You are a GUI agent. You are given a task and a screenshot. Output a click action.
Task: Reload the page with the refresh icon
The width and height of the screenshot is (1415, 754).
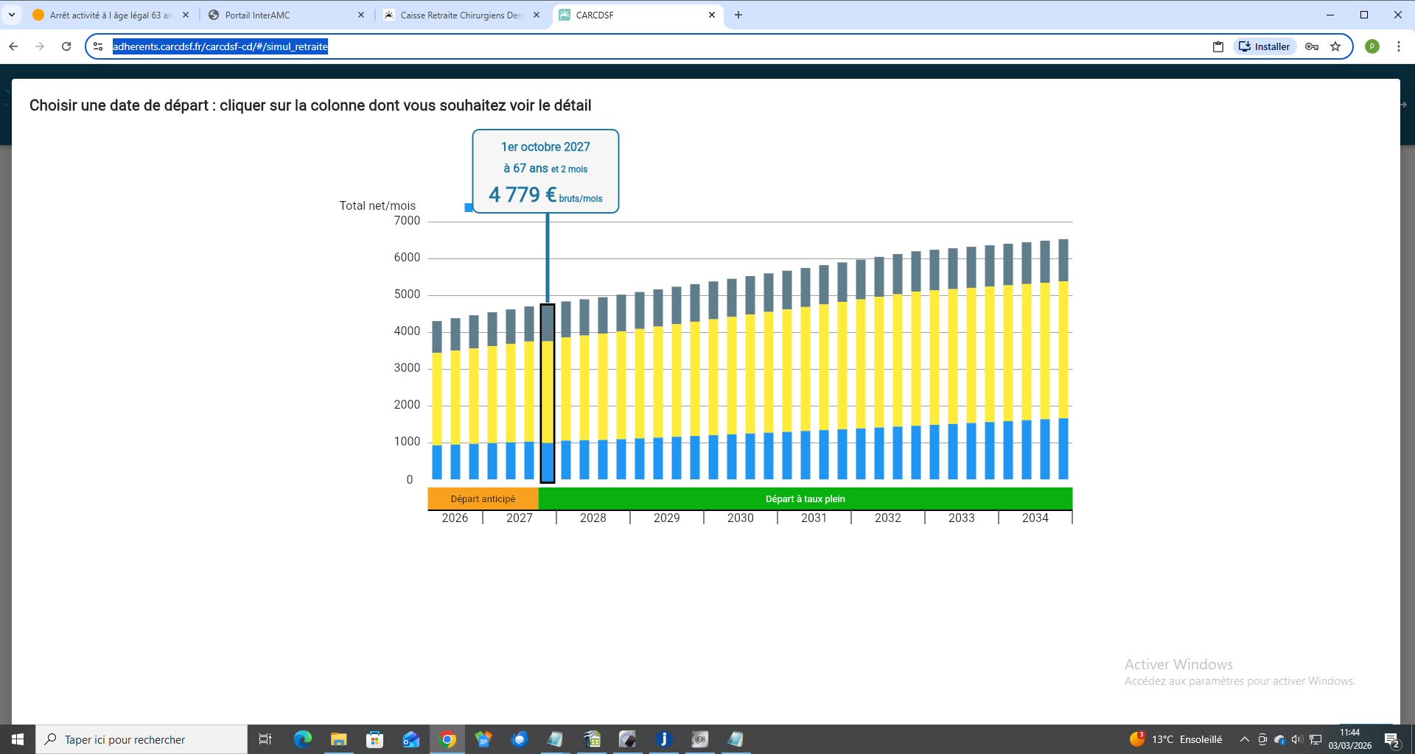(x=66, y=46)
